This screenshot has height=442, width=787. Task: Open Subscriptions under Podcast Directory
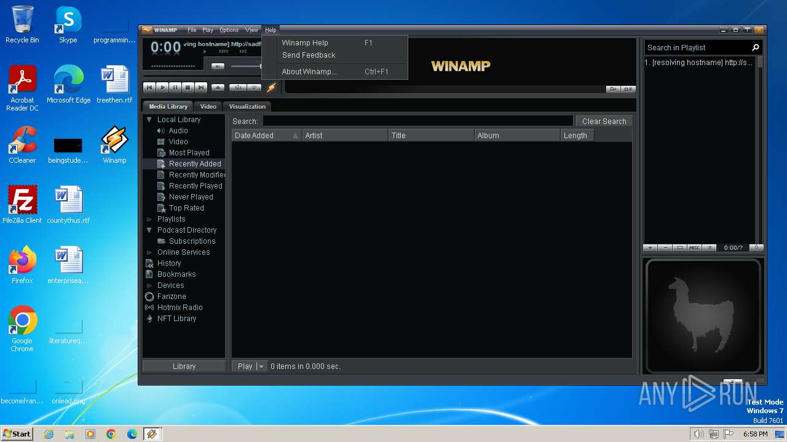click(192, 241)
